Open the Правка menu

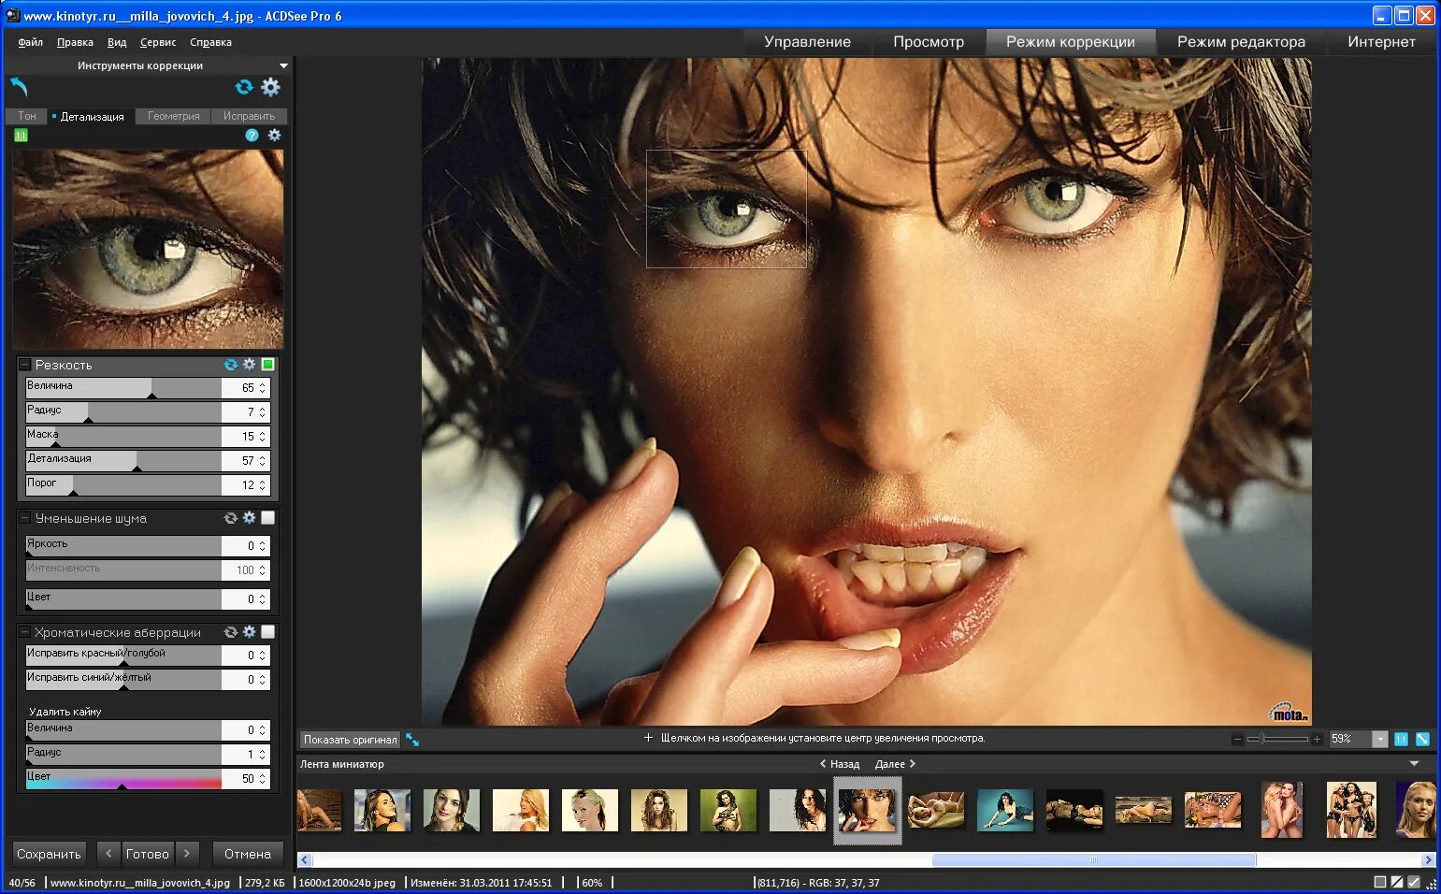point(75,42)
